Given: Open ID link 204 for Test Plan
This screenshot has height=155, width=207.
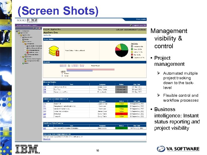Looking at the screenshot, I should click(45, 90).
